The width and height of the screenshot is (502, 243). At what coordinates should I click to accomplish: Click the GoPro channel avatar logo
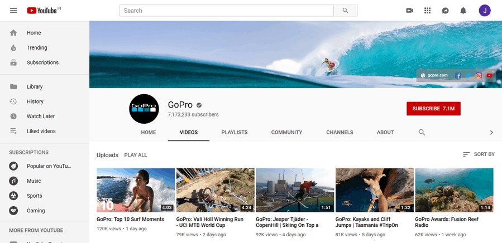[144, 109]
